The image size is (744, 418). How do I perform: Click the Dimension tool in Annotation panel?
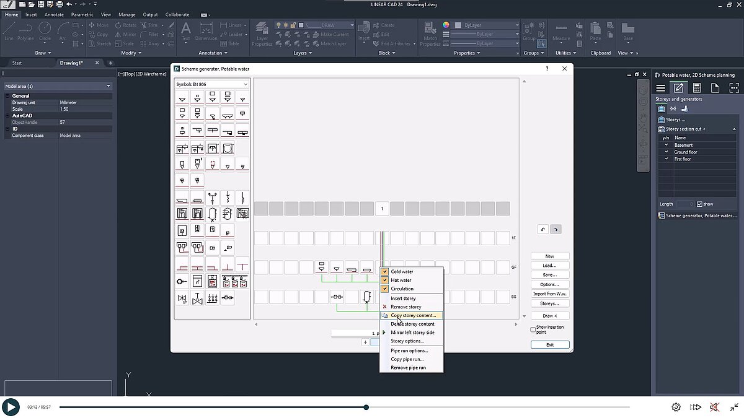click(205, 29)
